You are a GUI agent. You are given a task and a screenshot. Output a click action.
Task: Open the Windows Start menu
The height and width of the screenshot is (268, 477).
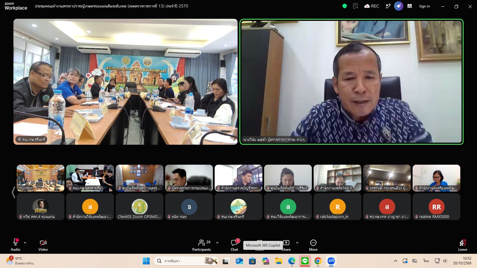[x=146, y=261]
